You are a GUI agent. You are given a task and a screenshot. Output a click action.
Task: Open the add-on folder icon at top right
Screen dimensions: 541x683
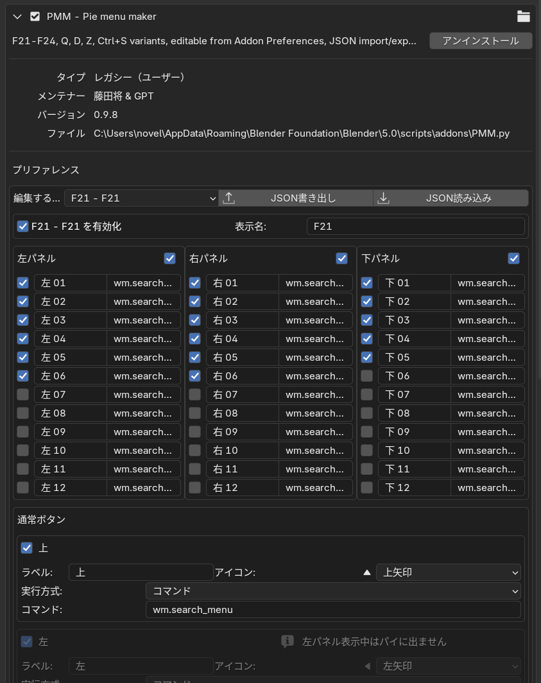523,17
